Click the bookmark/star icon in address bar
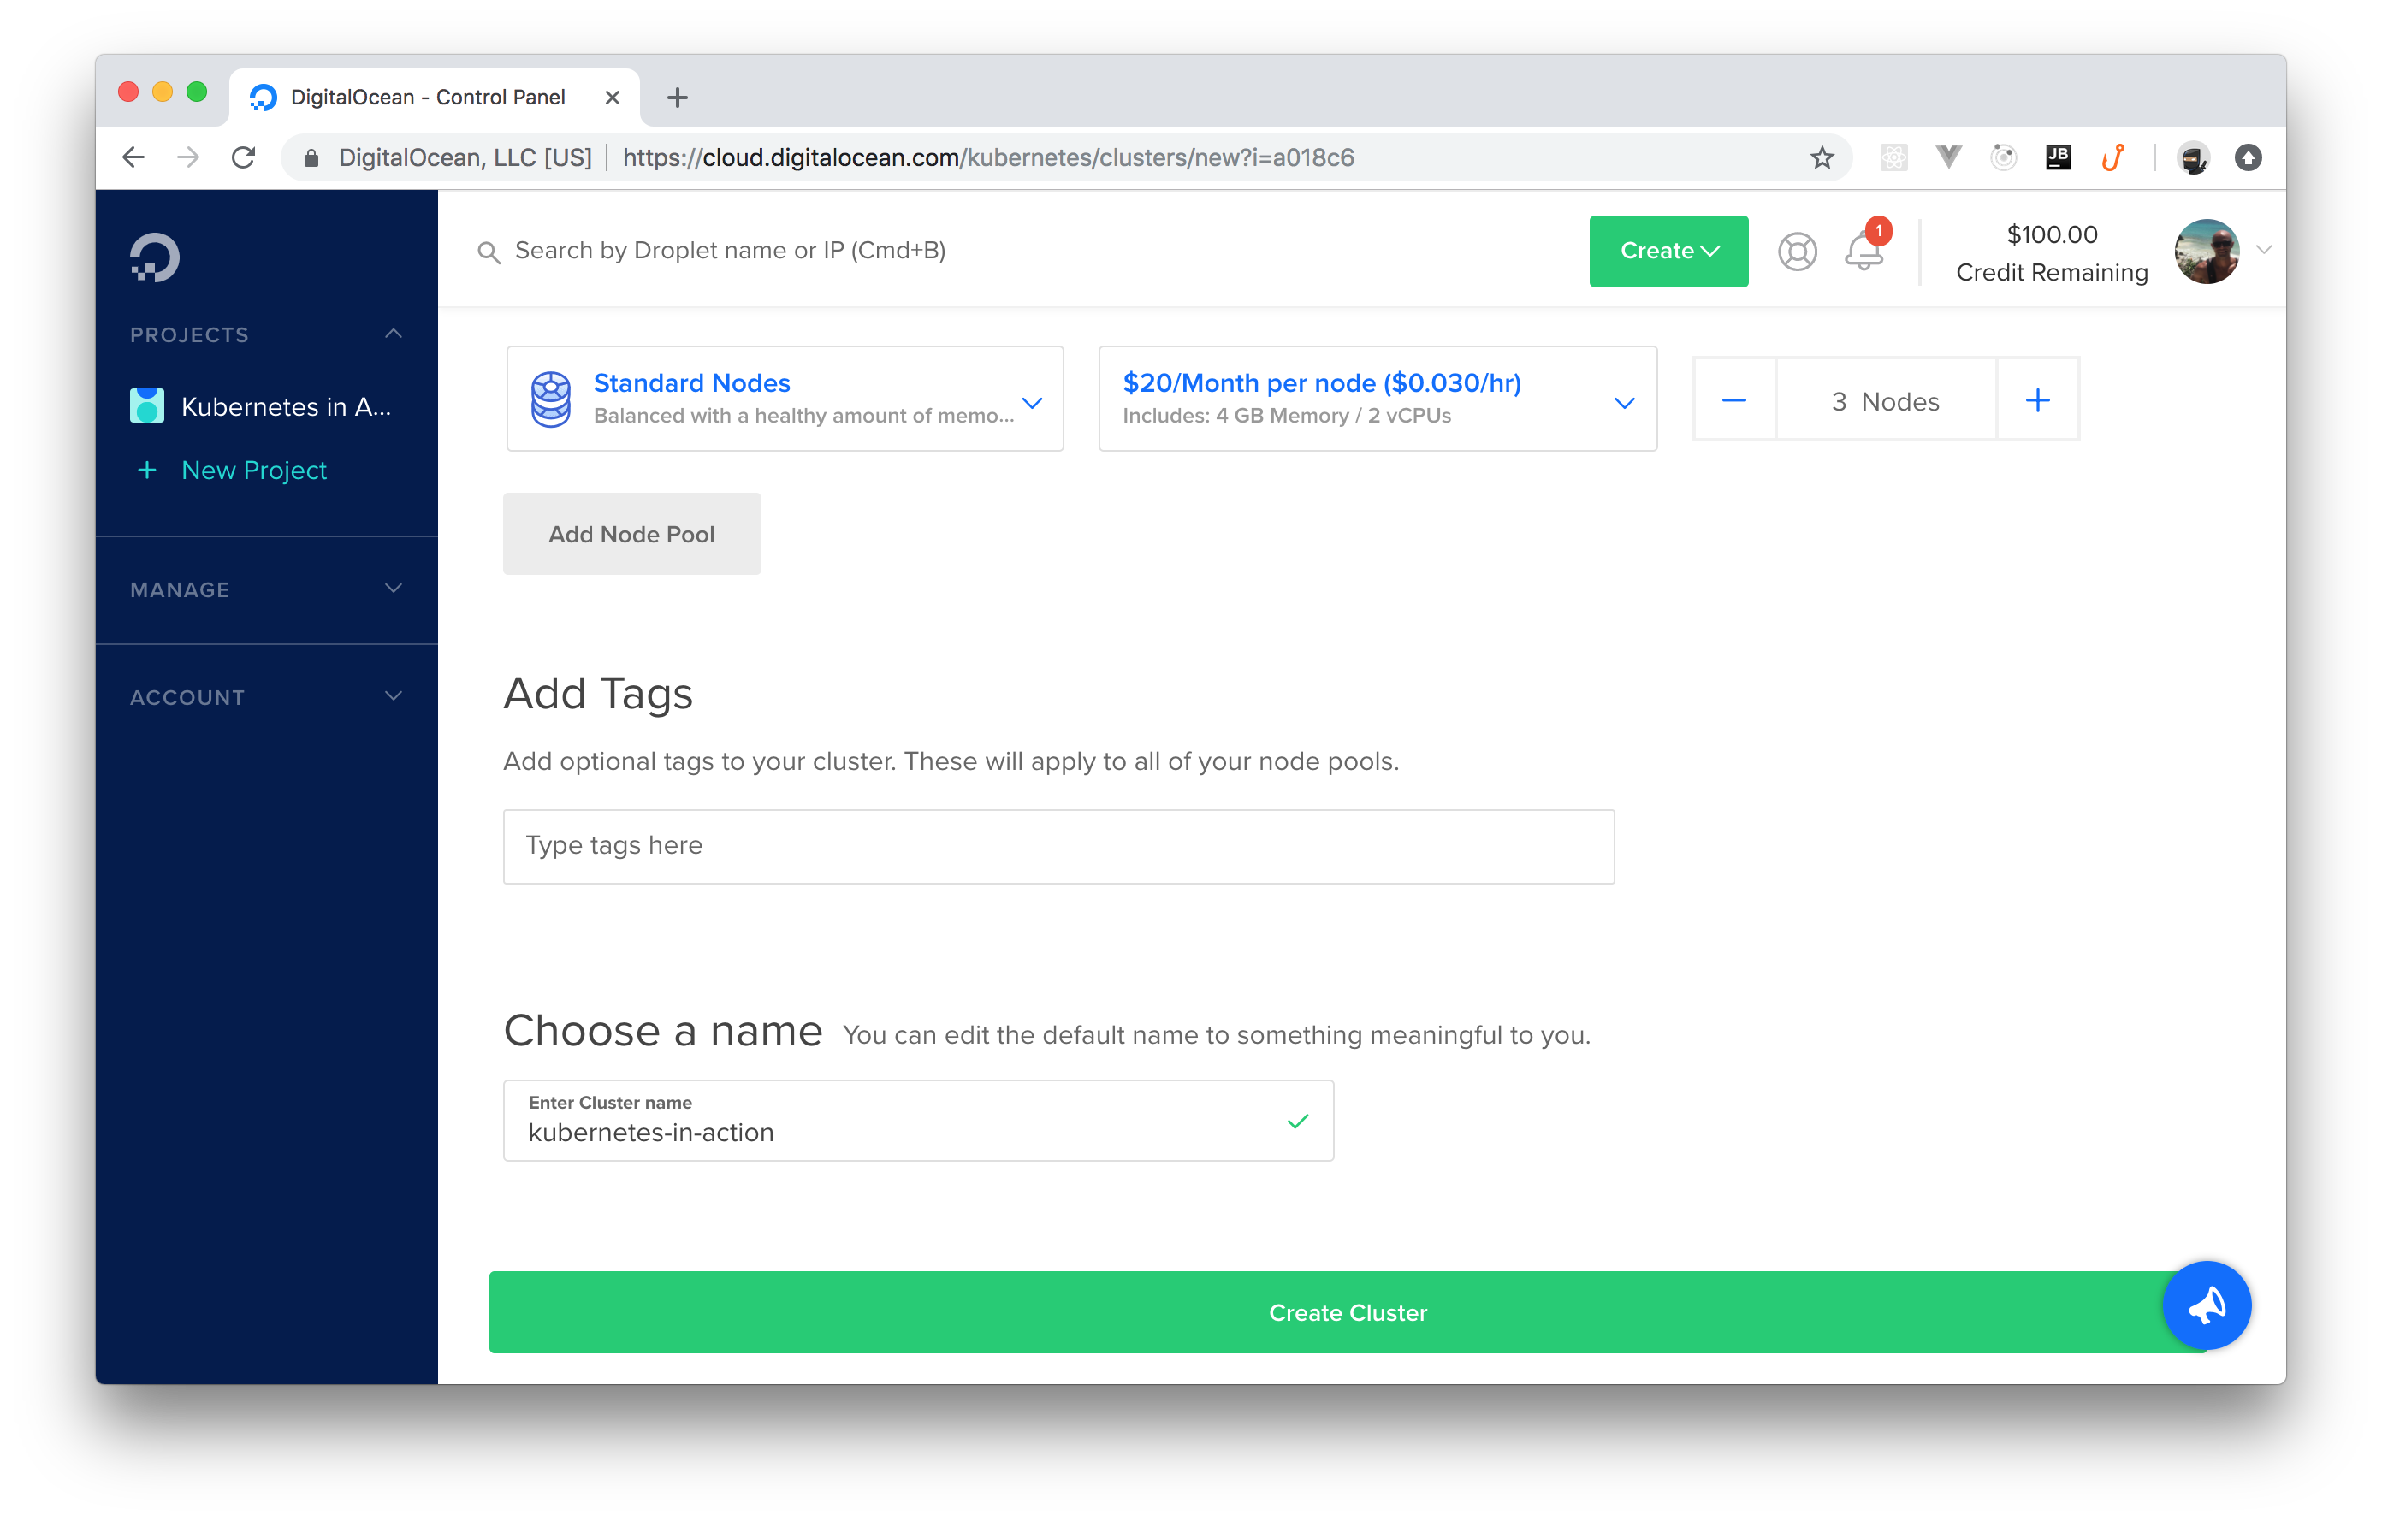2382x1521 pixels. 1822,158
